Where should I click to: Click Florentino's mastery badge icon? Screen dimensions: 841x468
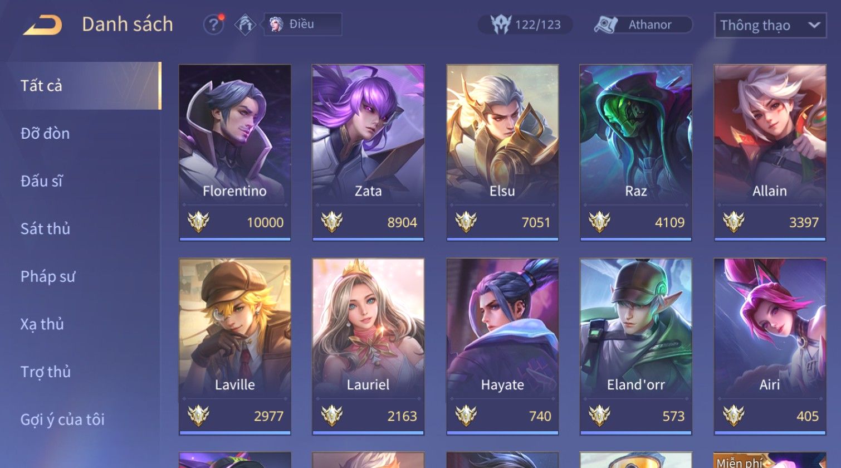tap(198, 222)
